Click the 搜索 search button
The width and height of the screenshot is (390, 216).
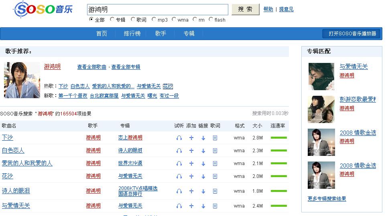point(246,10)
